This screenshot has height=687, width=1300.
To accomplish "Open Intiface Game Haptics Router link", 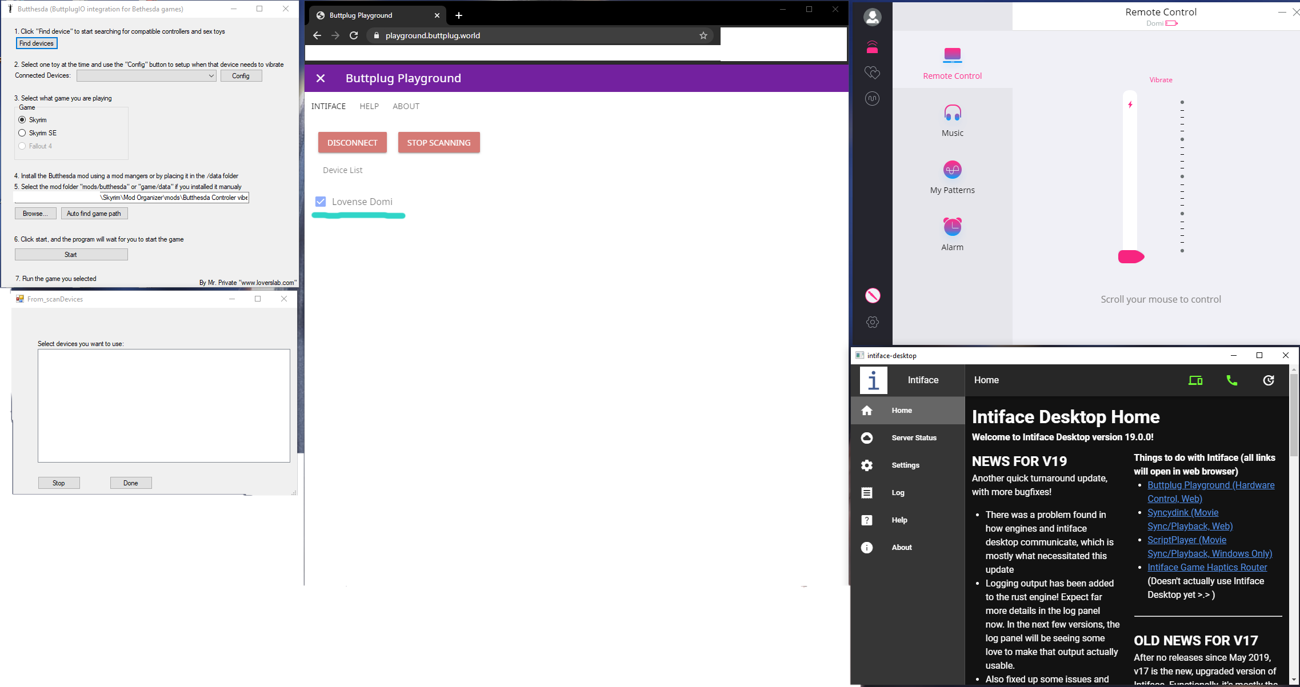I will 1207,567.
